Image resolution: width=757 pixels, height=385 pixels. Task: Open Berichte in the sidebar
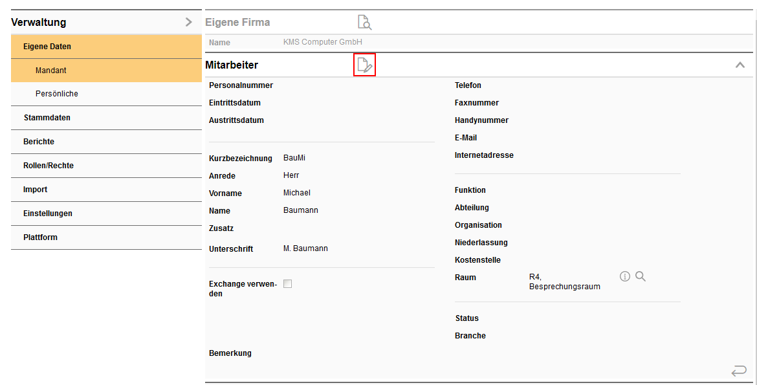39,142
